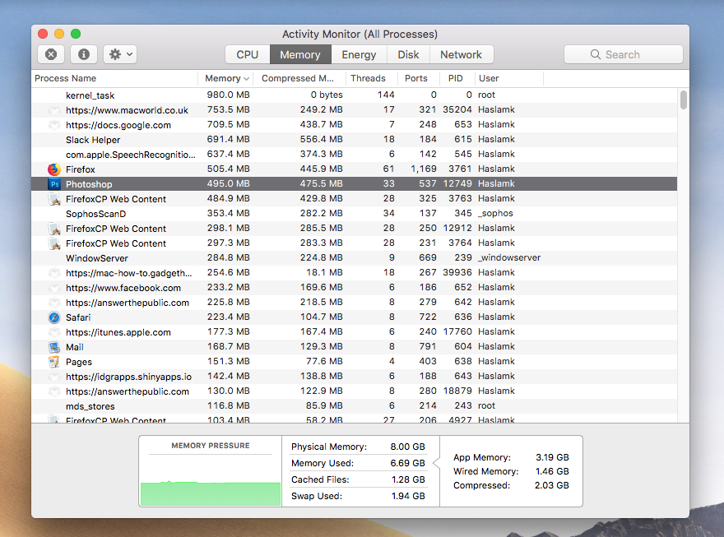Click Photoshop's 495.0 MB memory value
Image resolution: width=724 pixels, height=537 pixels.
pos(228,183)
